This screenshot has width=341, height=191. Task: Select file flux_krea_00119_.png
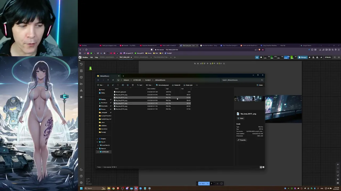tap(152, 109)
